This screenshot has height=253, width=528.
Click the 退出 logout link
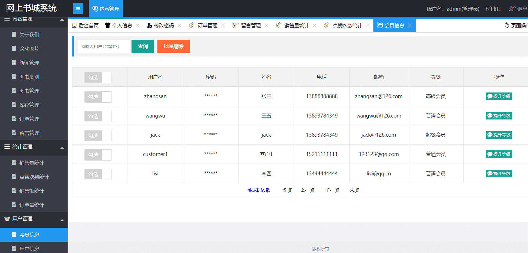point(518,9)
